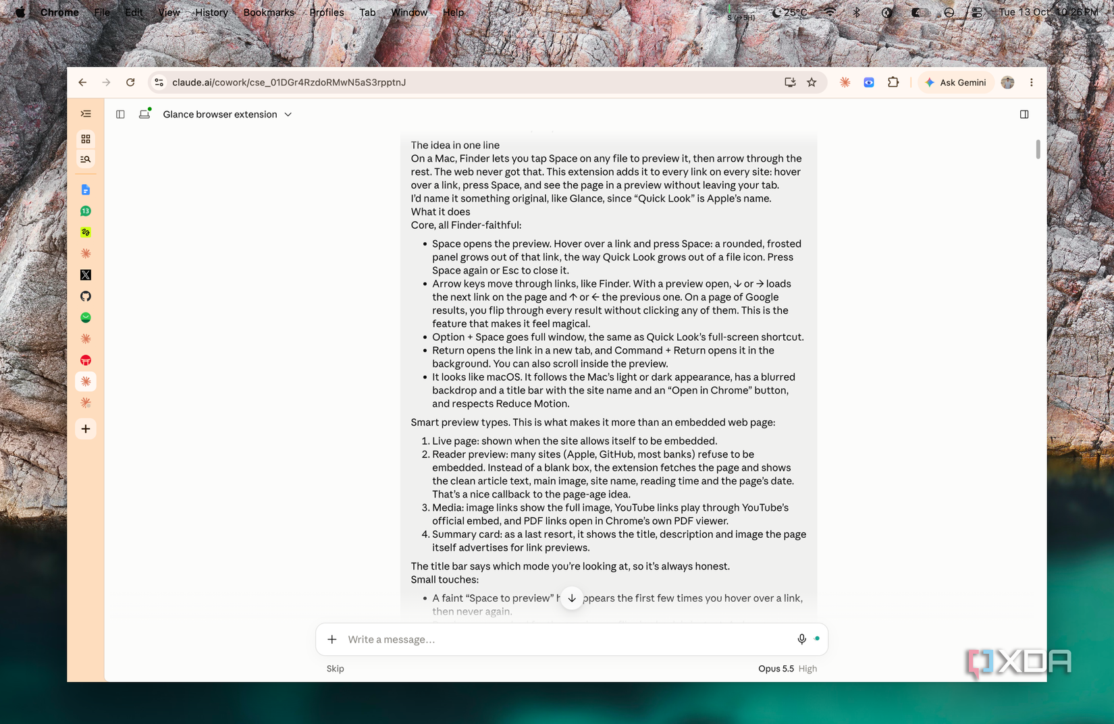Change the High effort setting

(807, 669)
